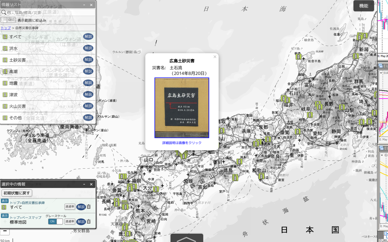Open 解説 for 標準地図 in 選択中の情報
The height and width of the screenshot is (242, 388).
click(x=81, y=221)
